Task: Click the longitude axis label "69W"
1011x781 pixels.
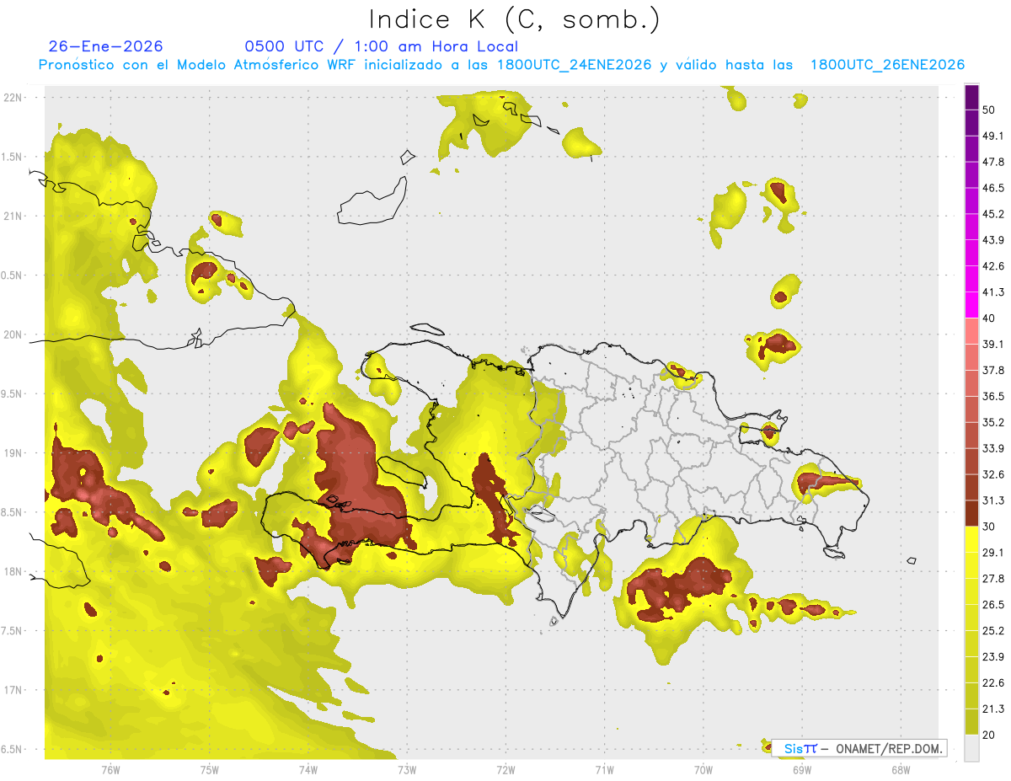Action: (802, 769)
